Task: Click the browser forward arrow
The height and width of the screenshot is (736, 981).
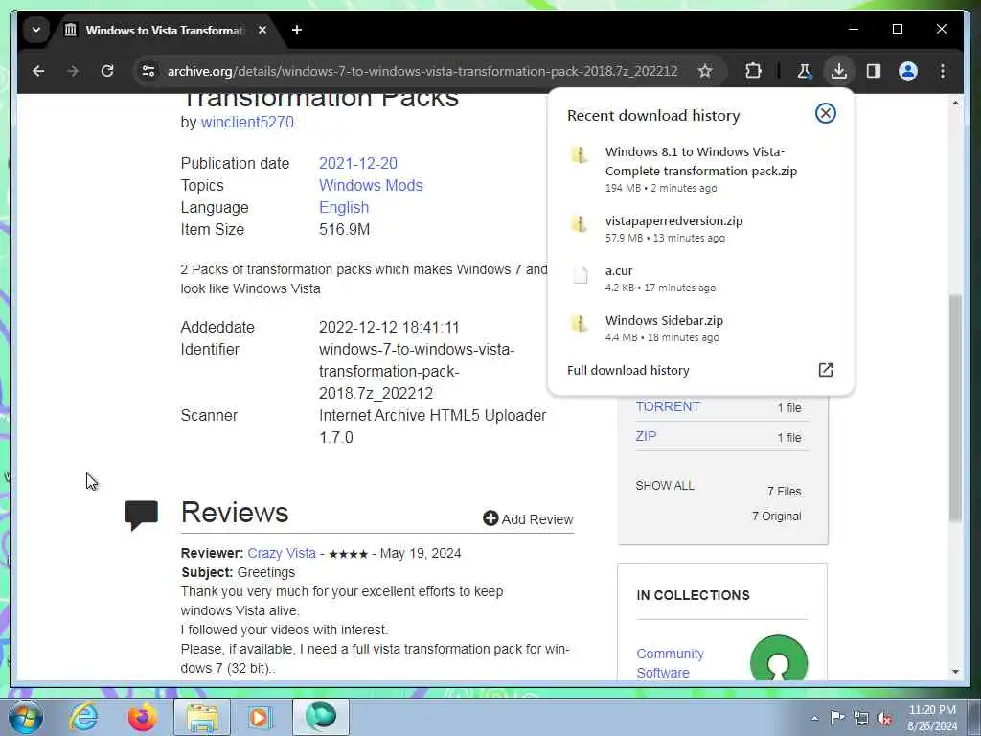Action: click(73, 71)
